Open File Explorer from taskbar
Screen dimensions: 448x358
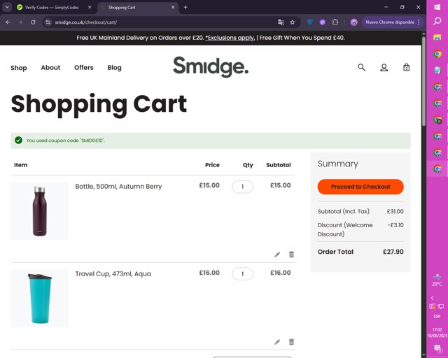[437, 37]
